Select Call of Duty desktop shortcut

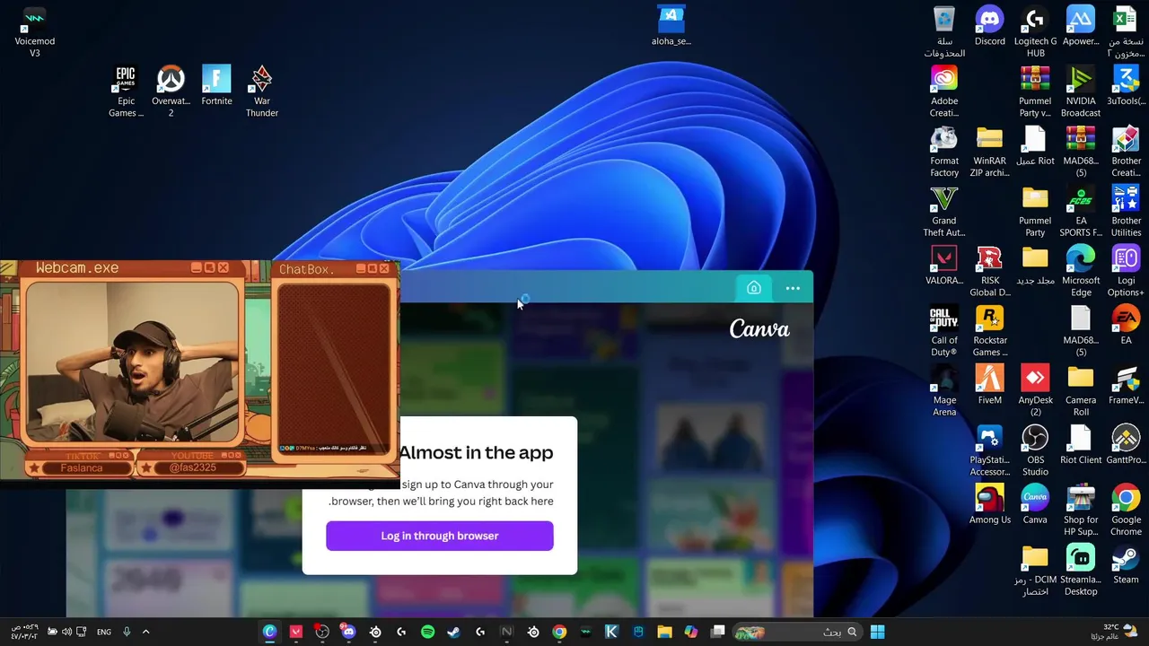pyautogui.click(x=944, y=331)
